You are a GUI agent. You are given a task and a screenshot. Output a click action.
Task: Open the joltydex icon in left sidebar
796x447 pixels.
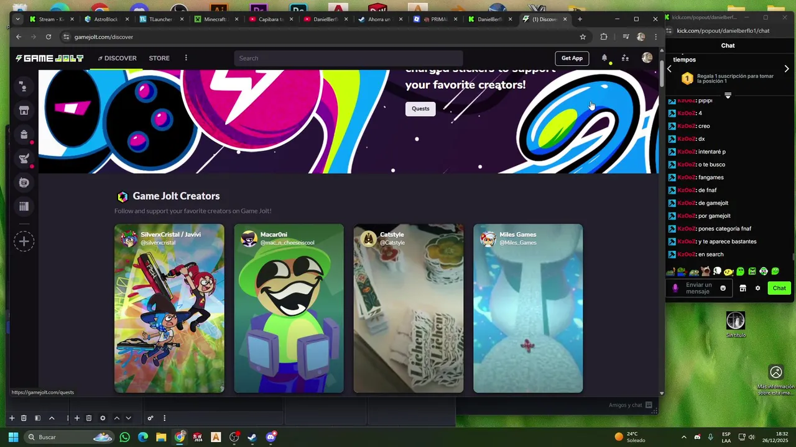(24, 183)
